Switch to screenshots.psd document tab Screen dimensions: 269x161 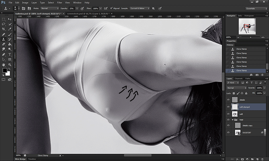(89, 13)
